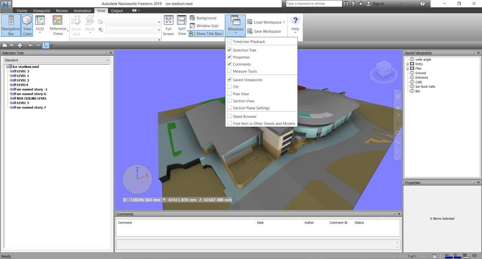Click Save Workspace
Screen dimensions: 482x259
pyautogui.click(x=264, y=31)
